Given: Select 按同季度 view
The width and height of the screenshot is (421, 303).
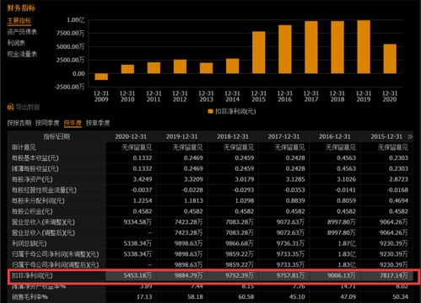Looking at the screenshot, I should [x=47, y=123].
